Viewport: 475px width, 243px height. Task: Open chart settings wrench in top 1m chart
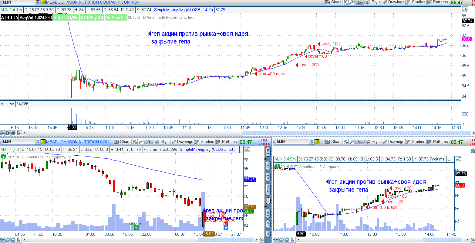351,2
